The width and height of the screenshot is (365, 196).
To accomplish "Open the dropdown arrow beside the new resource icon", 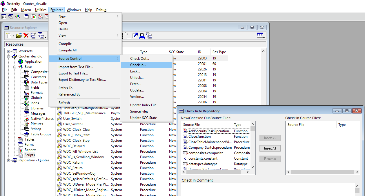I will click(13, 36).
